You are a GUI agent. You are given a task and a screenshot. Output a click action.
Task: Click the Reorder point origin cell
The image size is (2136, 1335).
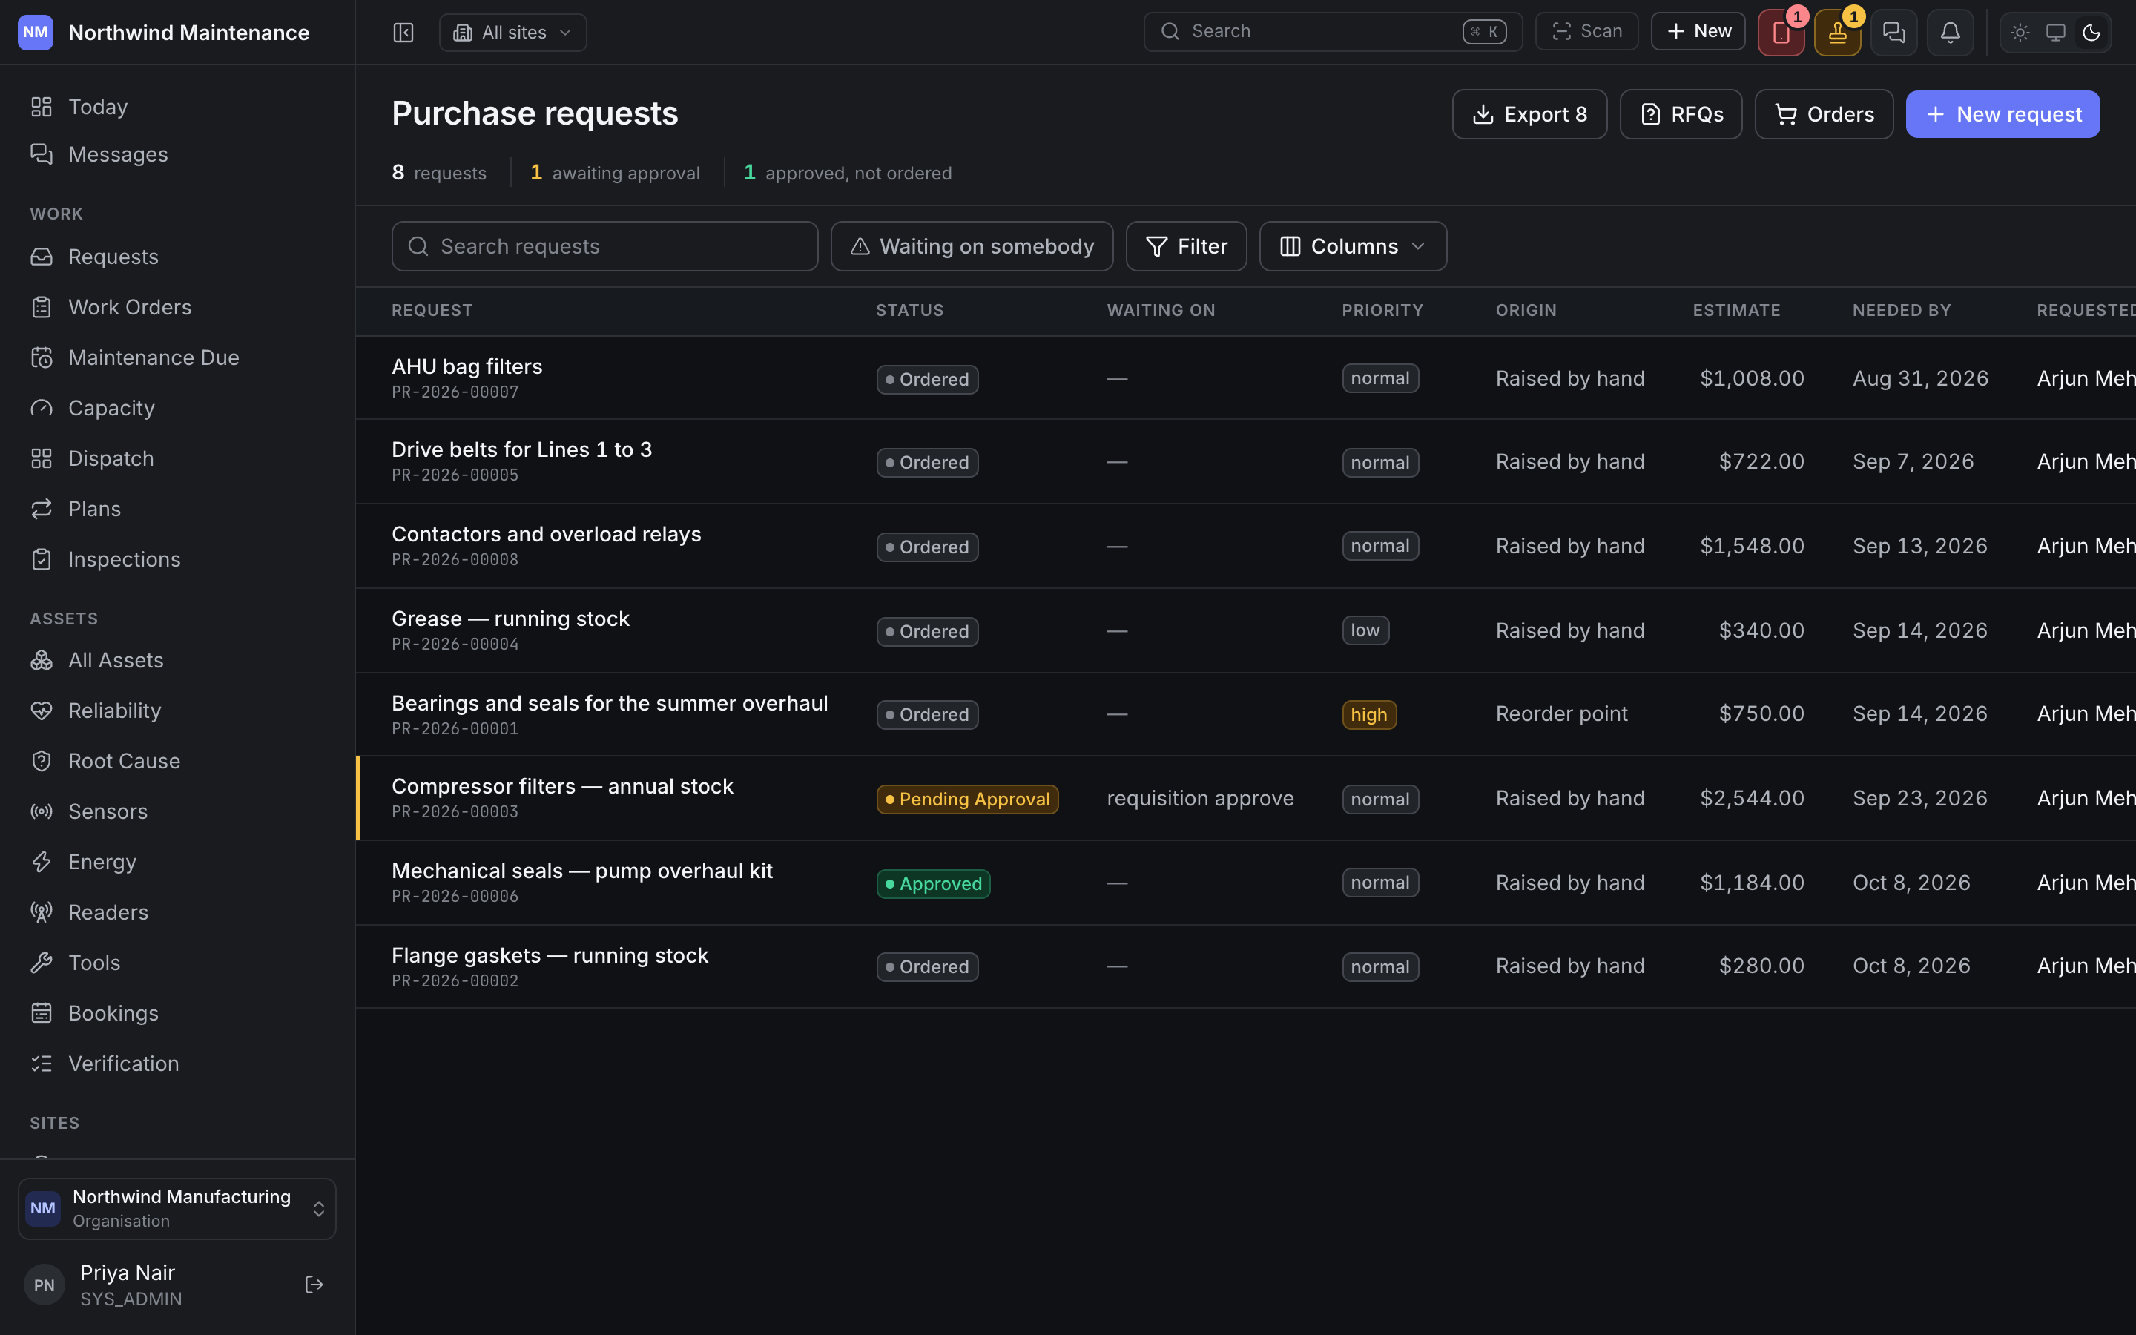[x=1561, y=713]
